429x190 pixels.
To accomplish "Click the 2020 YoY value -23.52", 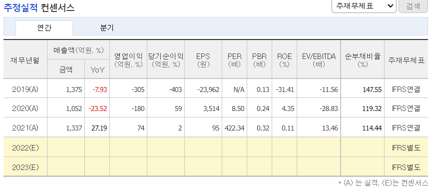I will click(x=98, y=108).
